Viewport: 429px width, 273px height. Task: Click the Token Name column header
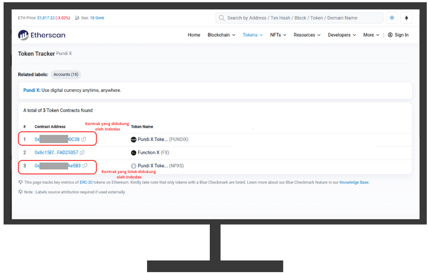click(x=142, y=127)
